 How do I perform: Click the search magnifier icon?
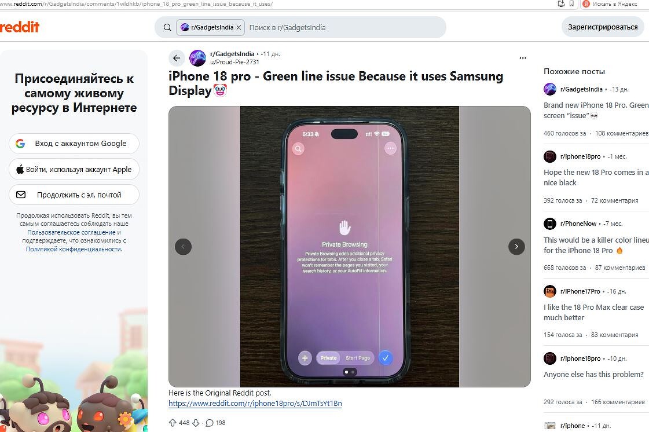coord(167,27)
